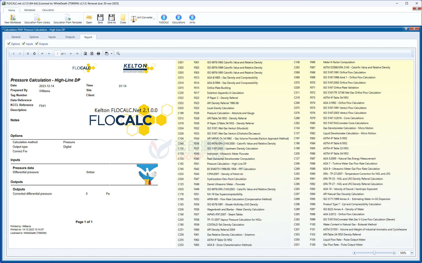Minimize the FLOCALC application window
Viewport: 422px width, 263px height.
point(397,3)
